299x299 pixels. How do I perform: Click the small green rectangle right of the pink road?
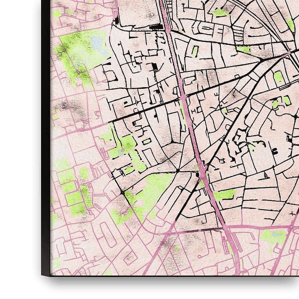pos(225,195)
